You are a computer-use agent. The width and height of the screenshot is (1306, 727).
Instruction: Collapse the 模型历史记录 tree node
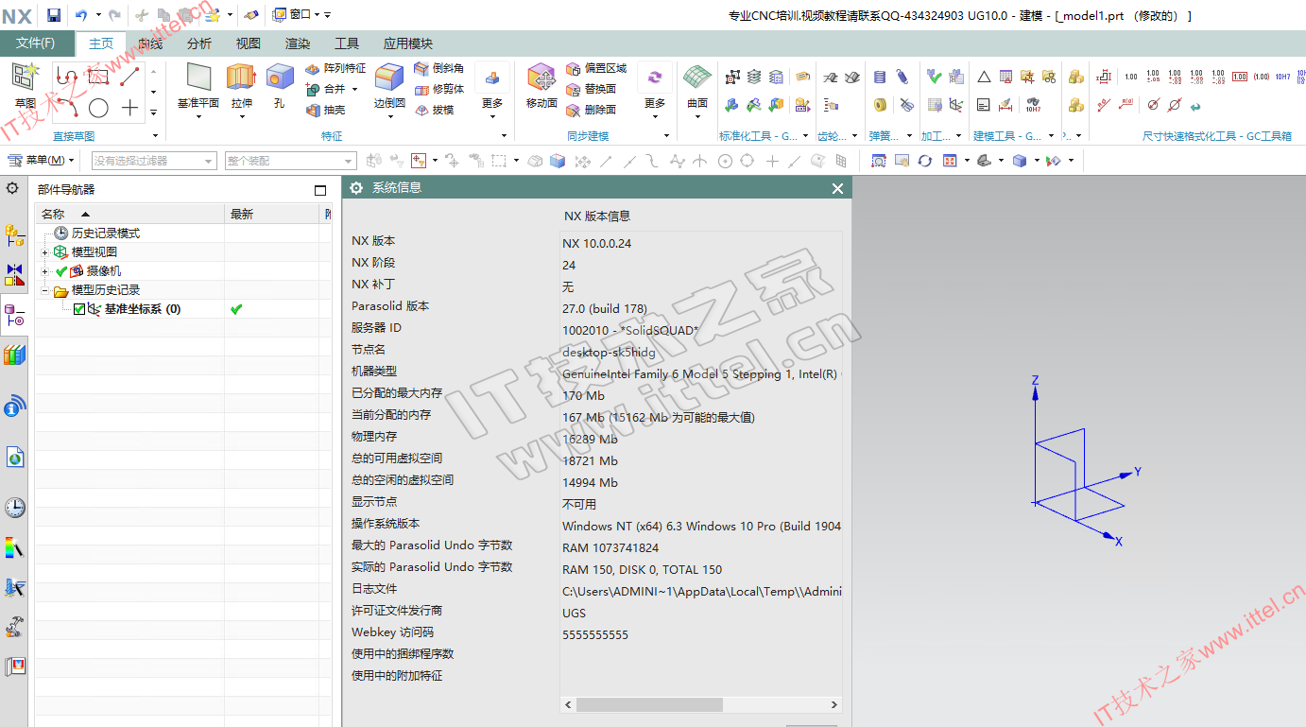point(44,290)
